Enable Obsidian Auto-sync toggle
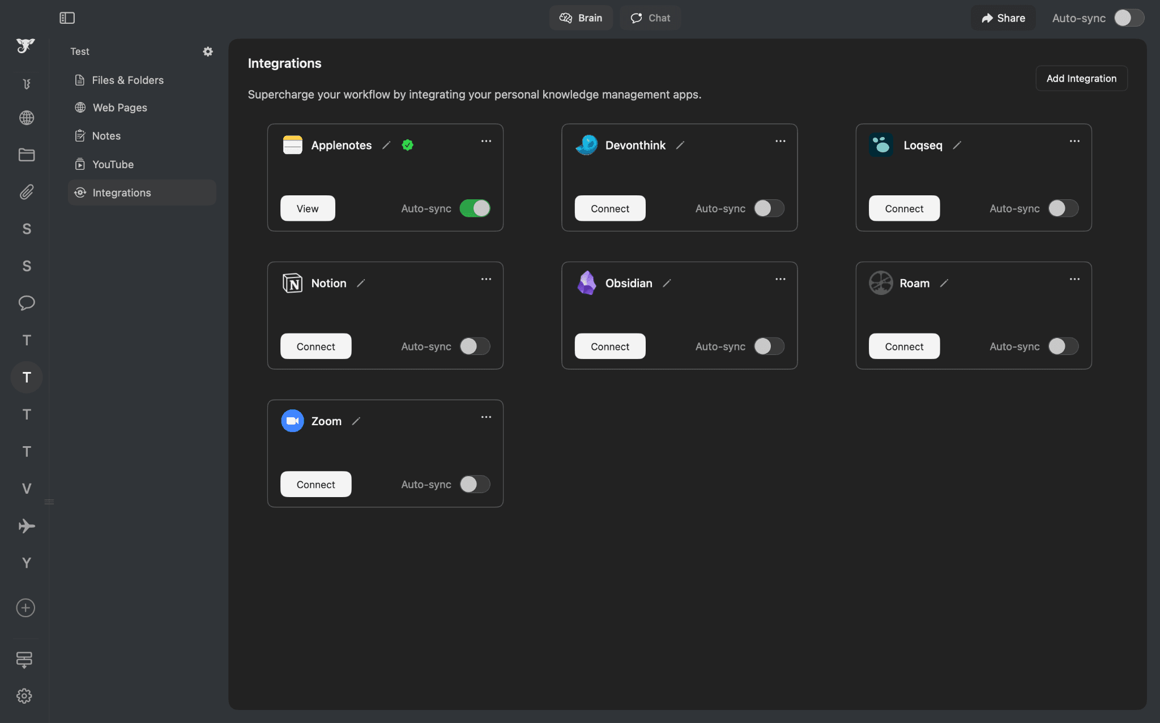Image resolution: width=1160 pixels, height=723 pixels. 769,346
